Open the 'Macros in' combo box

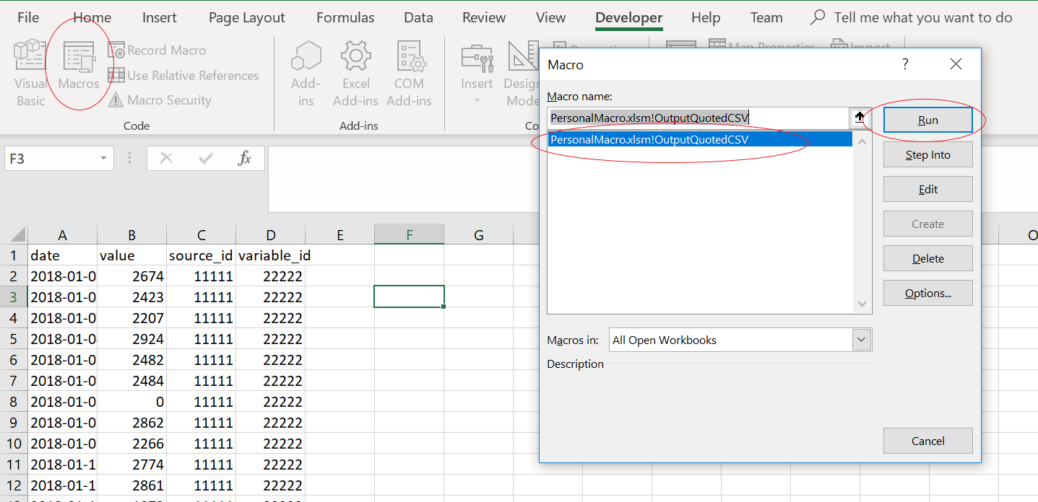[x=860, y=340]
